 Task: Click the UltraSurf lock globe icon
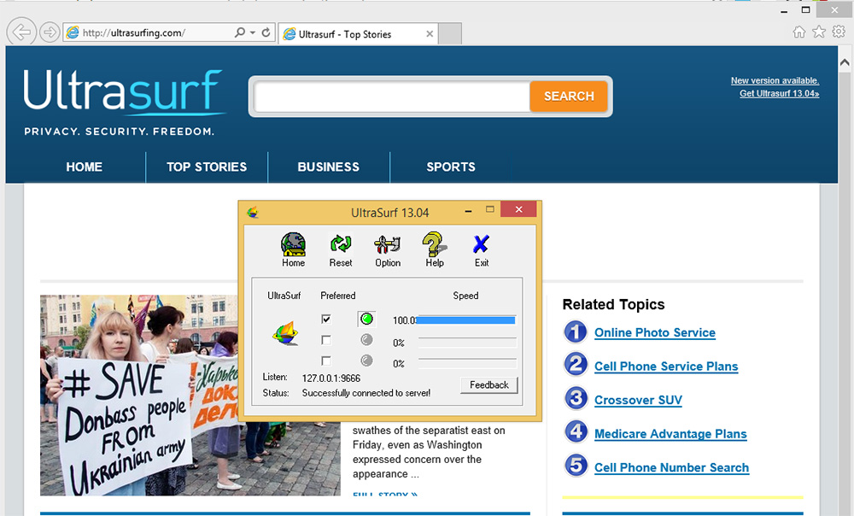coord(285,332)
